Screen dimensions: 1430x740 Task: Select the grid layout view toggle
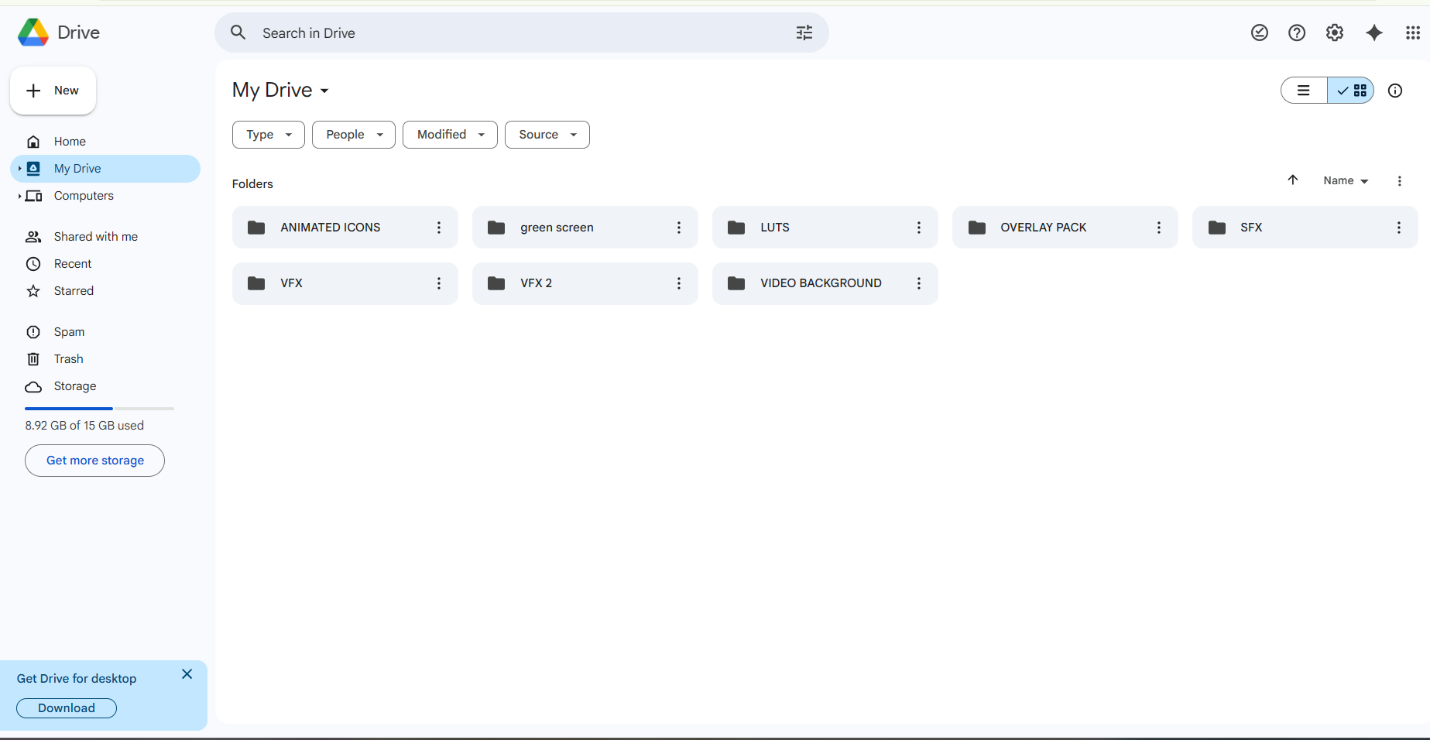pyautogui.click(x=1351, y=91)
